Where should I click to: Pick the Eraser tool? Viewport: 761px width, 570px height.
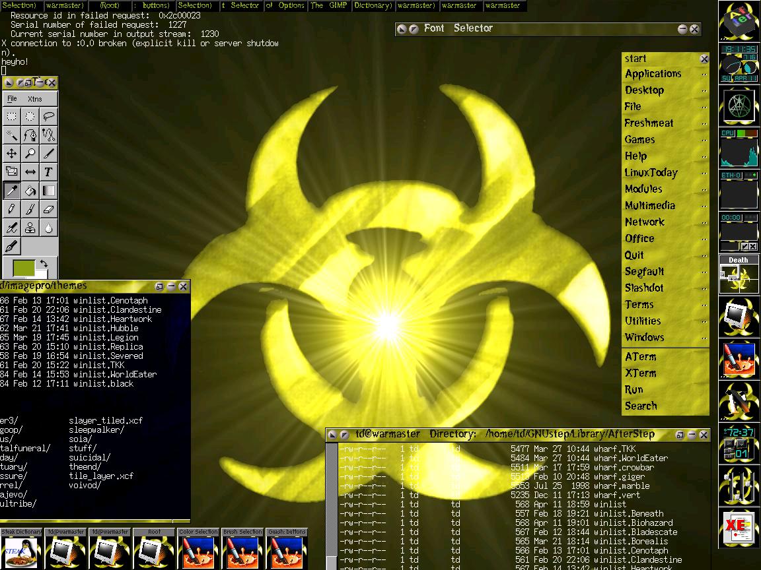pos(48,210)
